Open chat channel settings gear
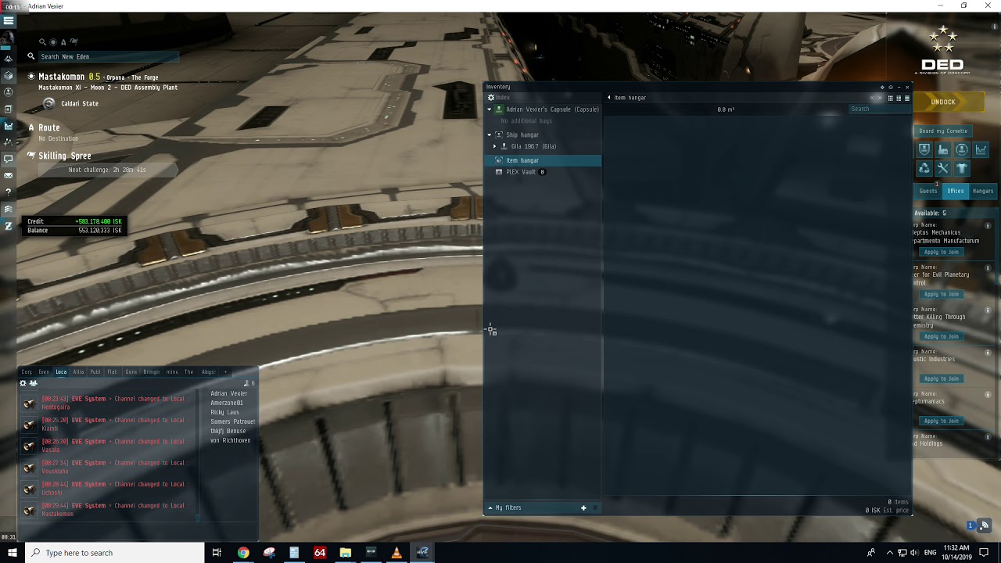This screenshot has height=563, width=1001. click(23, 383)
